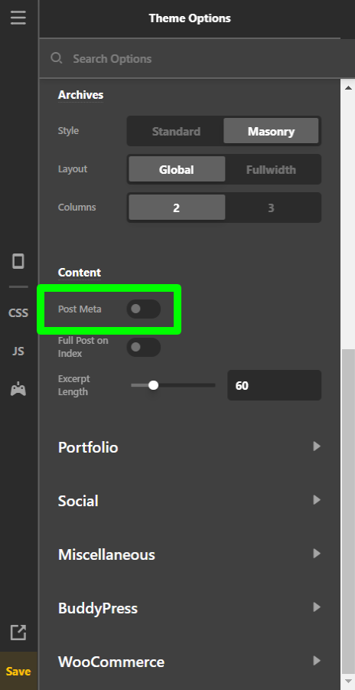Expand the BuddyPress section
This screenshot has height=690, width=355.
pyautogui.click(x=190, y=608)
